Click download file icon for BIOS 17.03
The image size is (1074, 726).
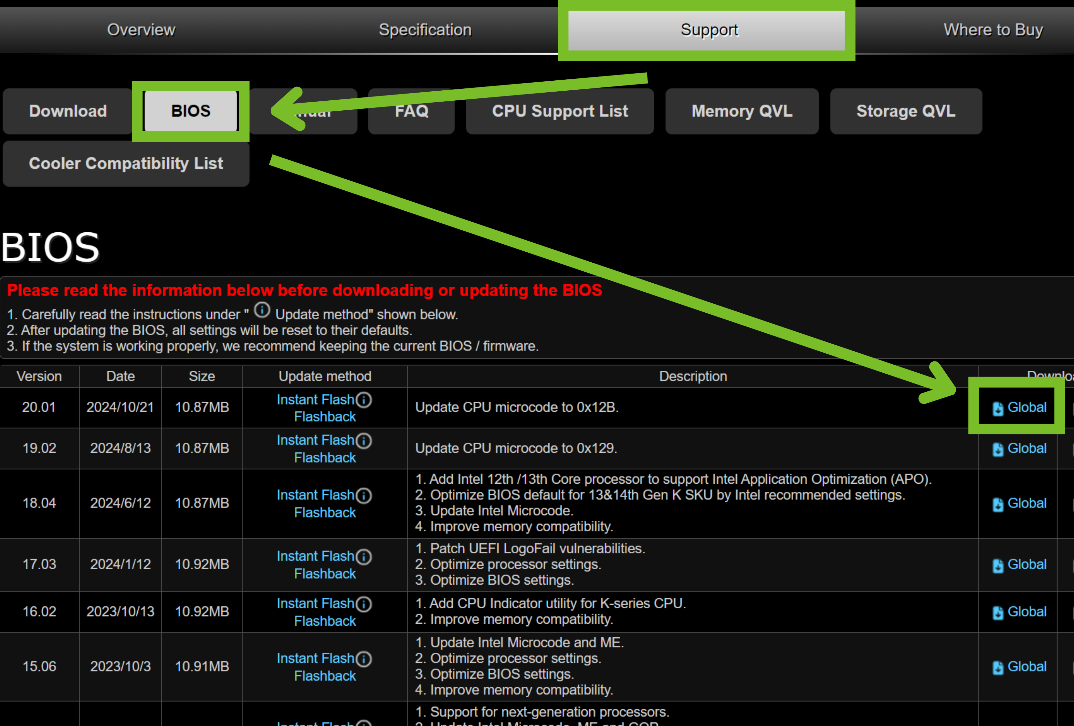coord(998,565)
